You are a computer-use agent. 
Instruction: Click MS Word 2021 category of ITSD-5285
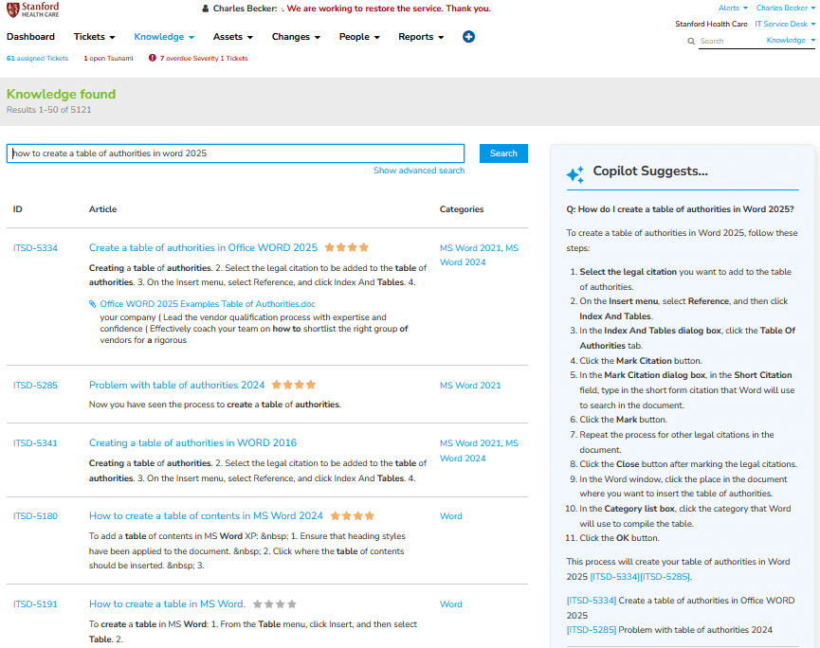(x=470, y=386)
